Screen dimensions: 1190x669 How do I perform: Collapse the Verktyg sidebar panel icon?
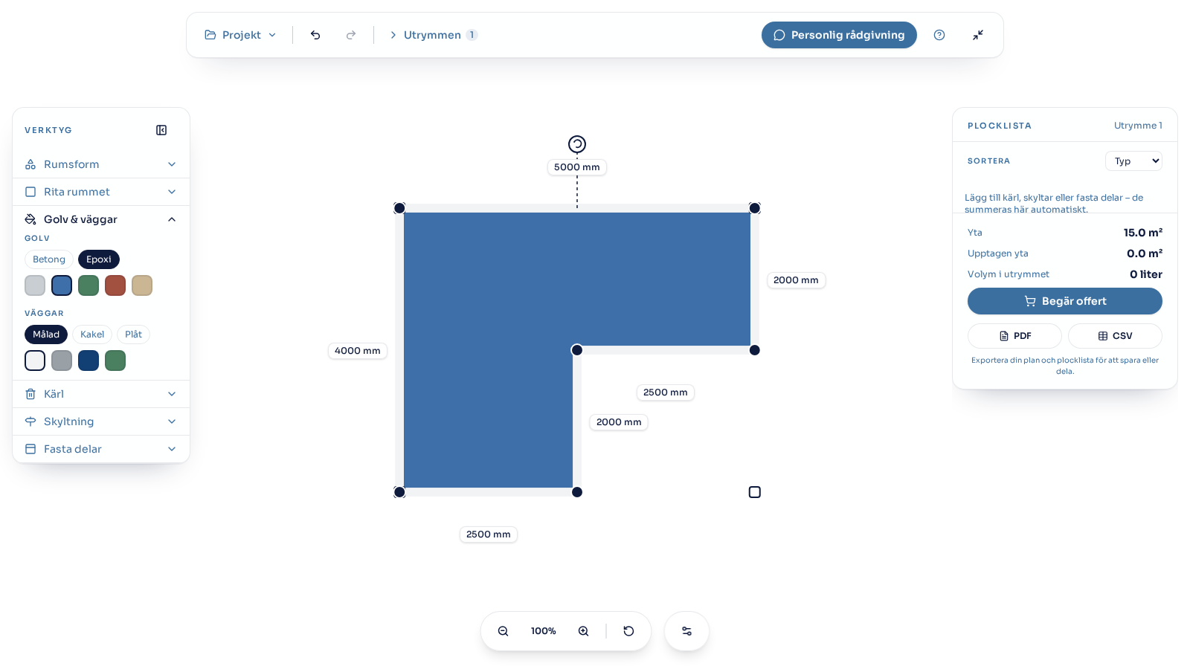point(161,130)
